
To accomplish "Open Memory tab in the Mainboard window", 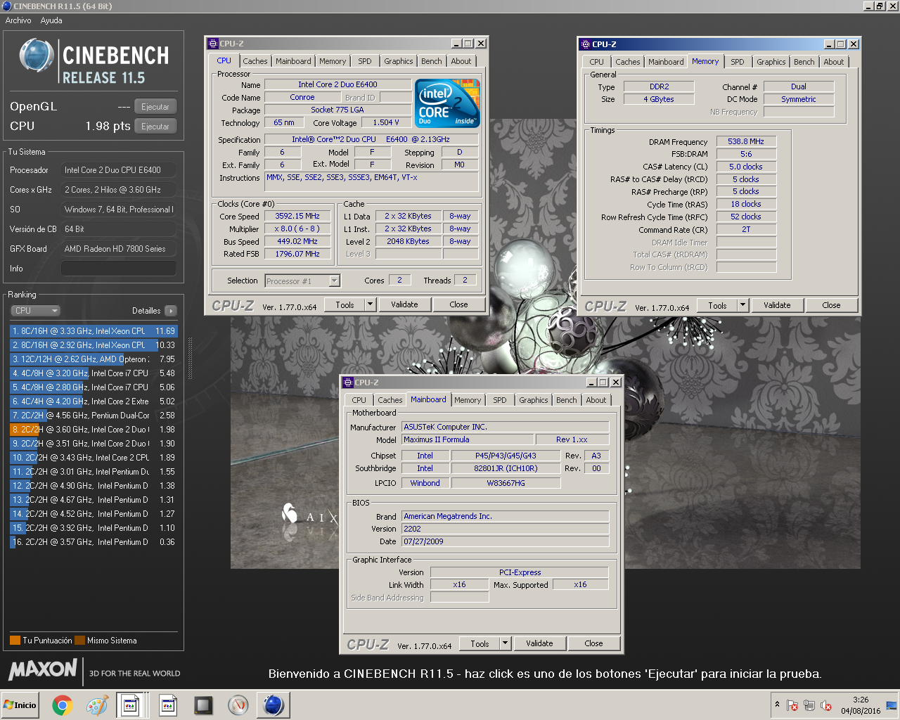I will (468, 400).
